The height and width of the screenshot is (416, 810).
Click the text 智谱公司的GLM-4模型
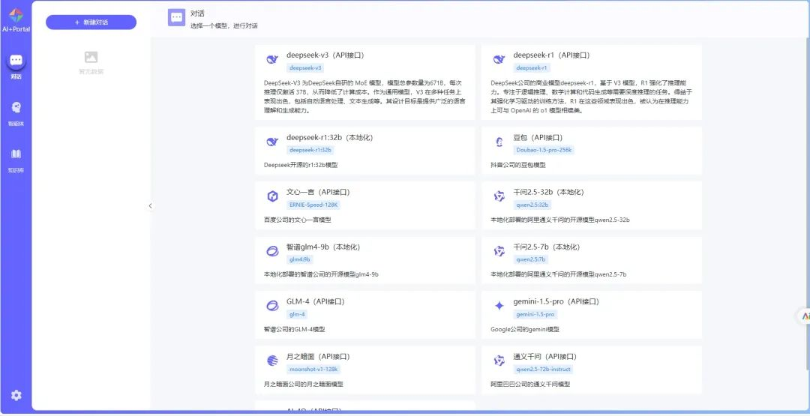coord(294,329)
